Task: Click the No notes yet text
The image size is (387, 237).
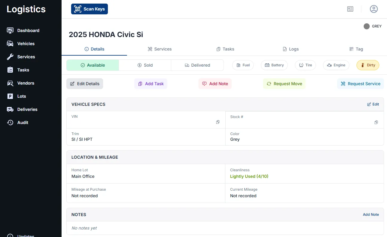Action: pyautogui.click(x=84, y=228)
